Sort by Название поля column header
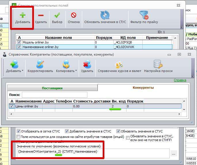This screenshot has width=197, height=165. tap(58, 38)
